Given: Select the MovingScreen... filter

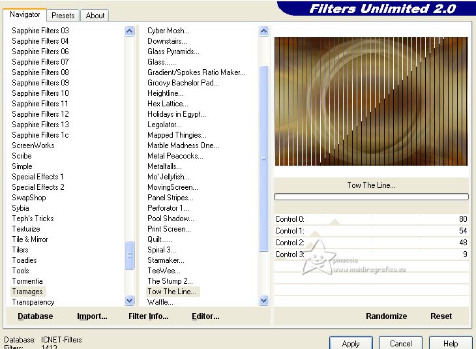Looking at the screenshot, I should point(173,187).
